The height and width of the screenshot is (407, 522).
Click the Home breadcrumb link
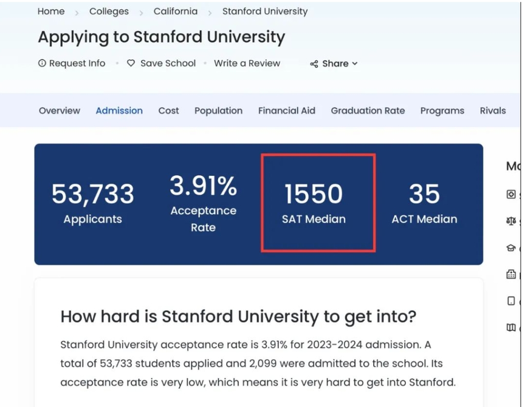click(x=51, y=12)
